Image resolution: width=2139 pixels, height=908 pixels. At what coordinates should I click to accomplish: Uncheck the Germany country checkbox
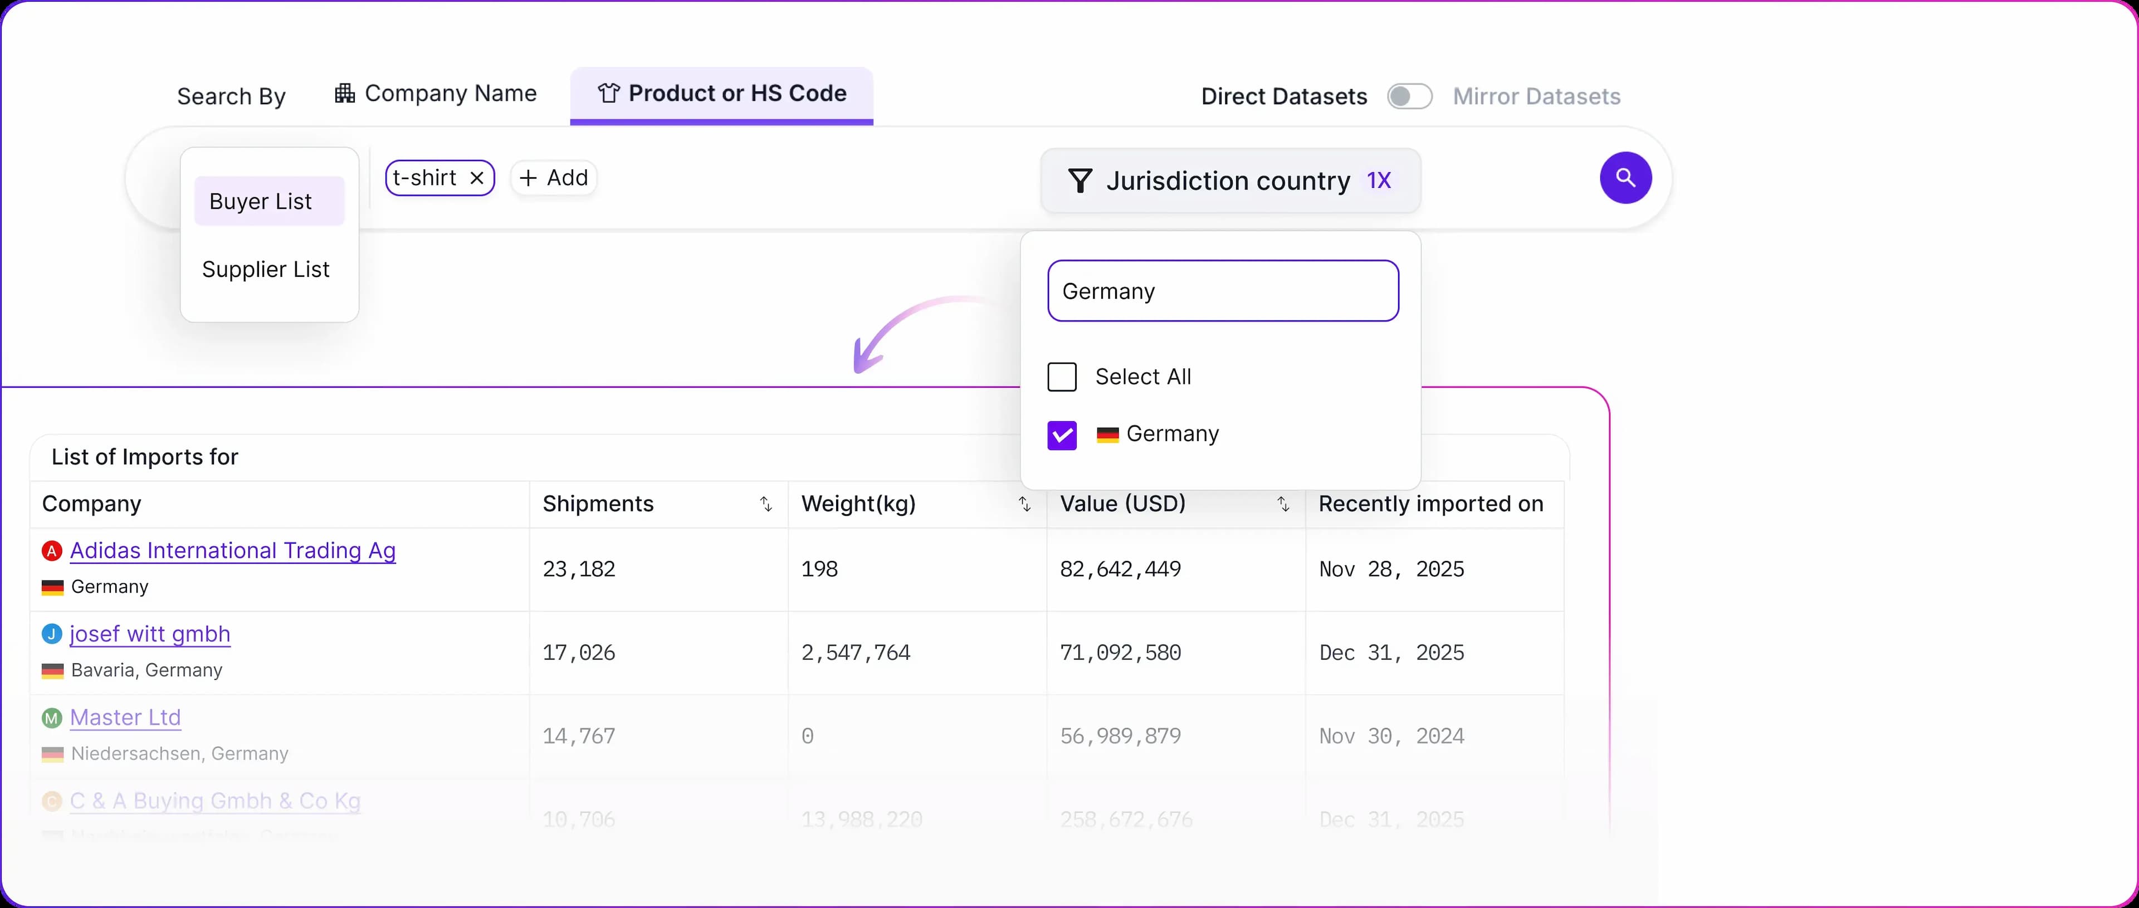pyautogui.click(x=1062, y=435)
